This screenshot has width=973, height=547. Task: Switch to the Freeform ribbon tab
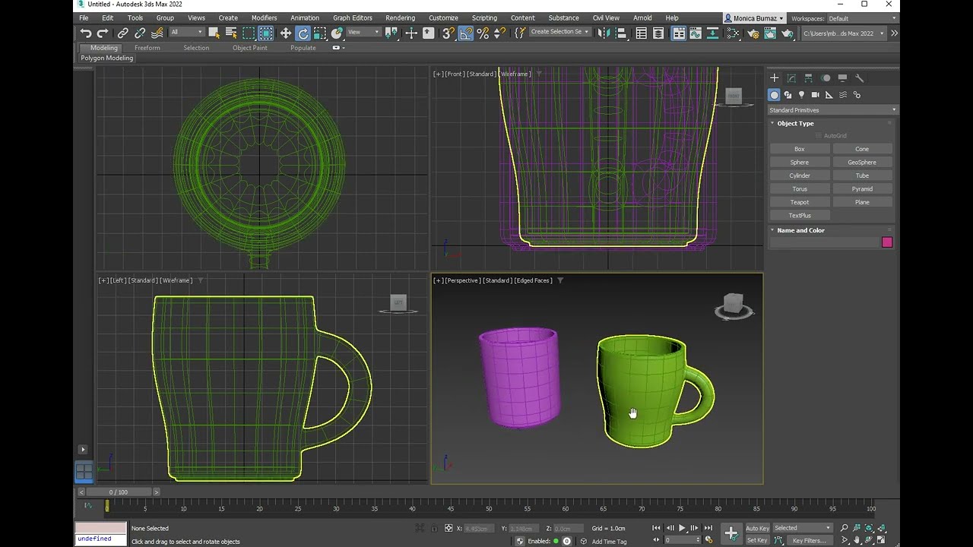pos(147,48)
